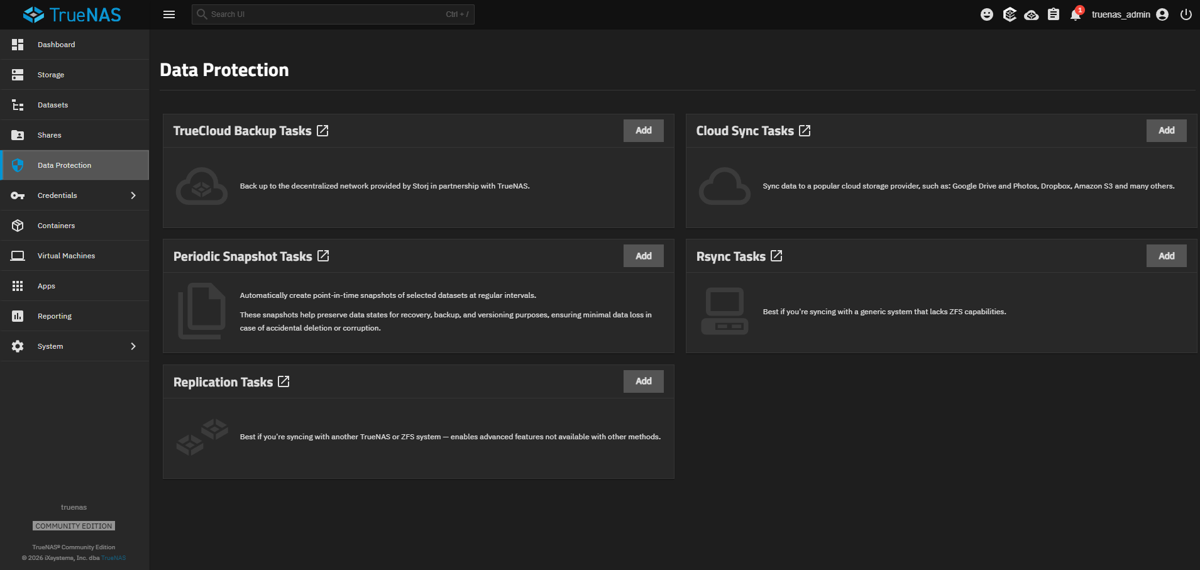The height and width of the screenshot is (570, 1200).
Task: Click the Credentials key icon
Action: point(18,195)
